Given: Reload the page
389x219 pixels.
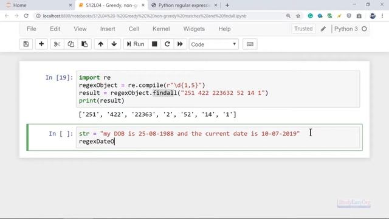Looking at the screenshot, I should pos(26,16).
